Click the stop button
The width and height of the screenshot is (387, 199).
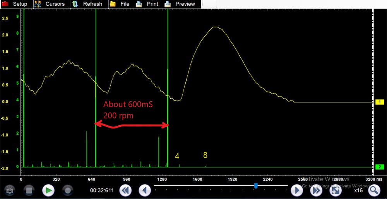pos(29,190)
